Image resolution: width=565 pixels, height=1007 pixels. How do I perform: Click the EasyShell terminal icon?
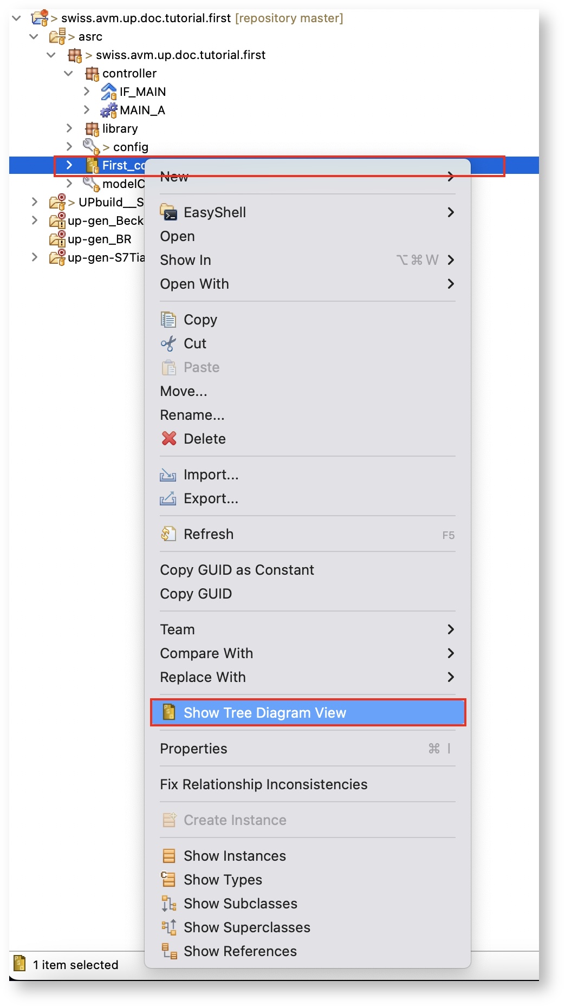coord(169,212)
